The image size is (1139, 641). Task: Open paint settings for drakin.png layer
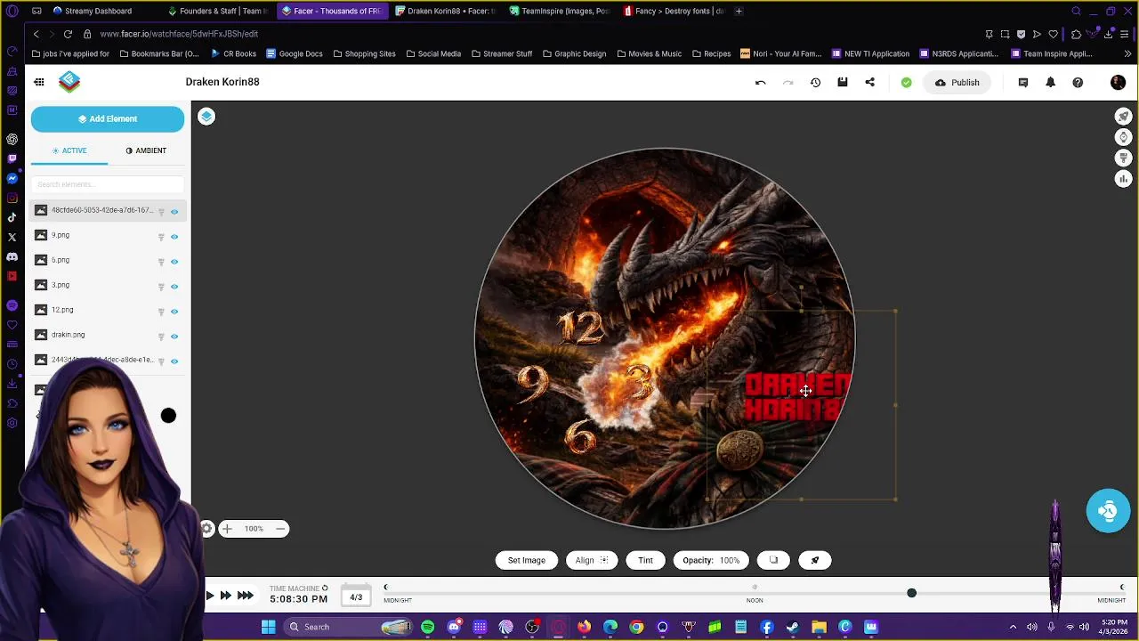161,337
